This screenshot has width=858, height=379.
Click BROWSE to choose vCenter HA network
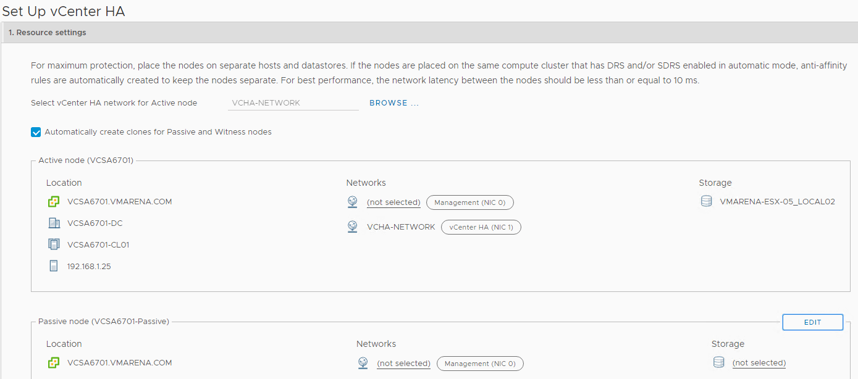[x=394, y=103]
